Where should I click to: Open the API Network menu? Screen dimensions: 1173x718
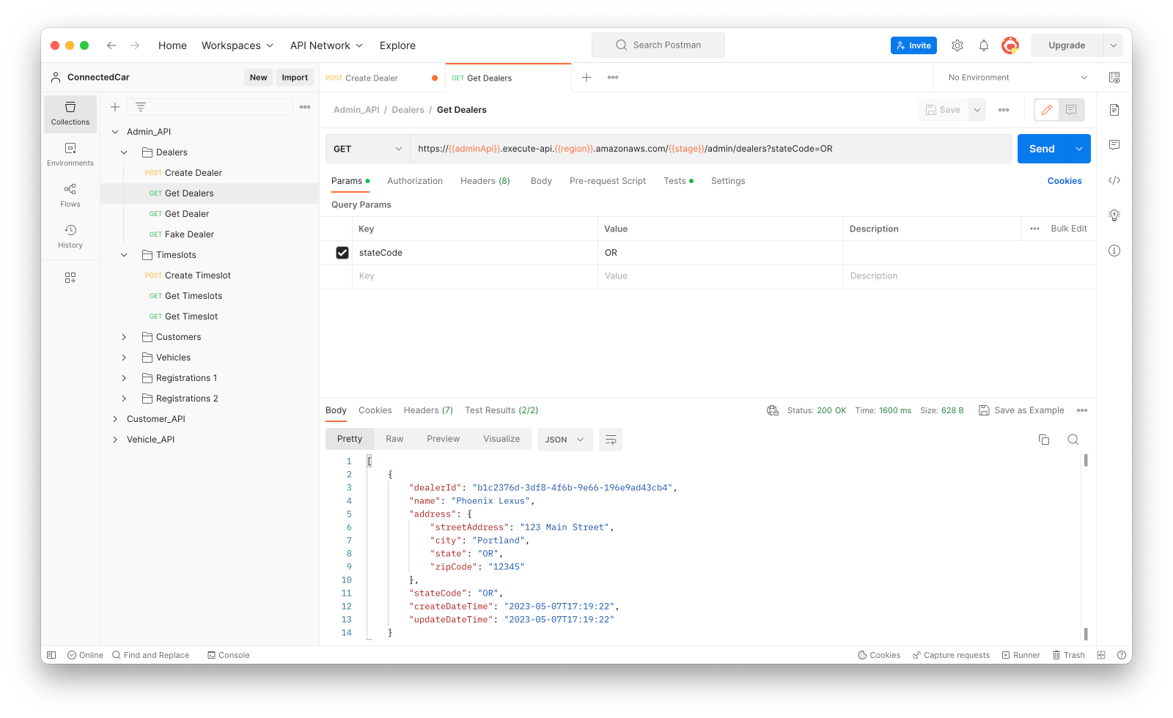[327, 45]
